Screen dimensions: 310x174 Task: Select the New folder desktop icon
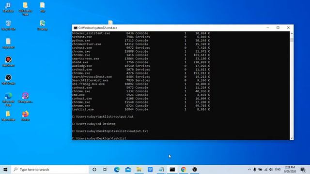point(8,116)
